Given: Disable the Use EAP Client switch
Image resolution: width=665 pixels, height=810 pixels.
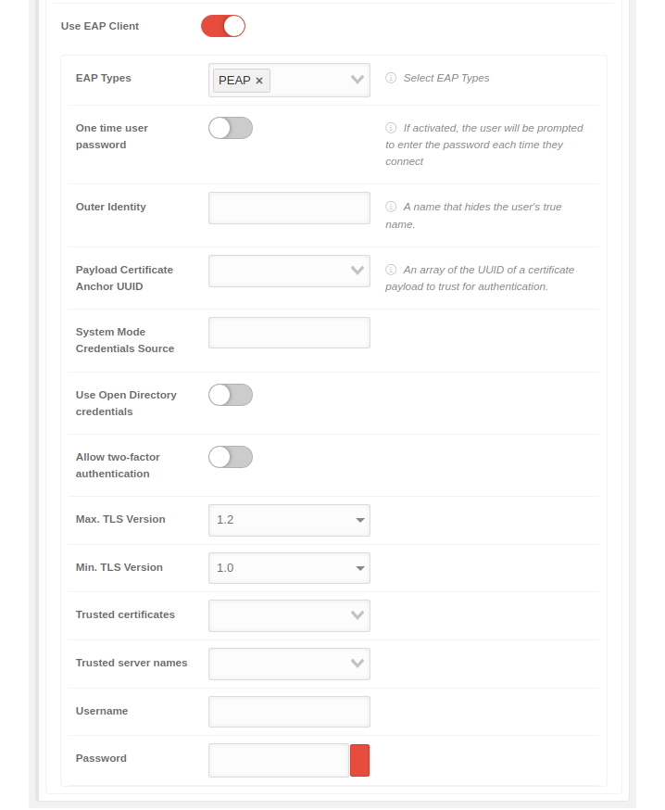Looking at the screenshot, I should (x=223, y=26).
